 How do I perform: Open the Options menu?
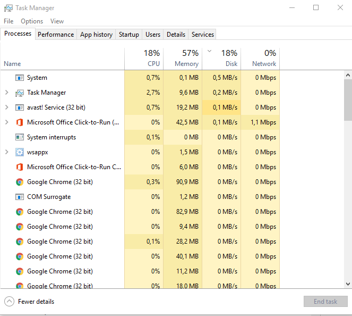[32, 21]
